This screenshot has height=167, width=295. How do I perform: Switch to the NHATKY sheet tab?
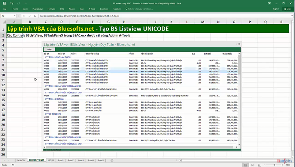(21, 160)
